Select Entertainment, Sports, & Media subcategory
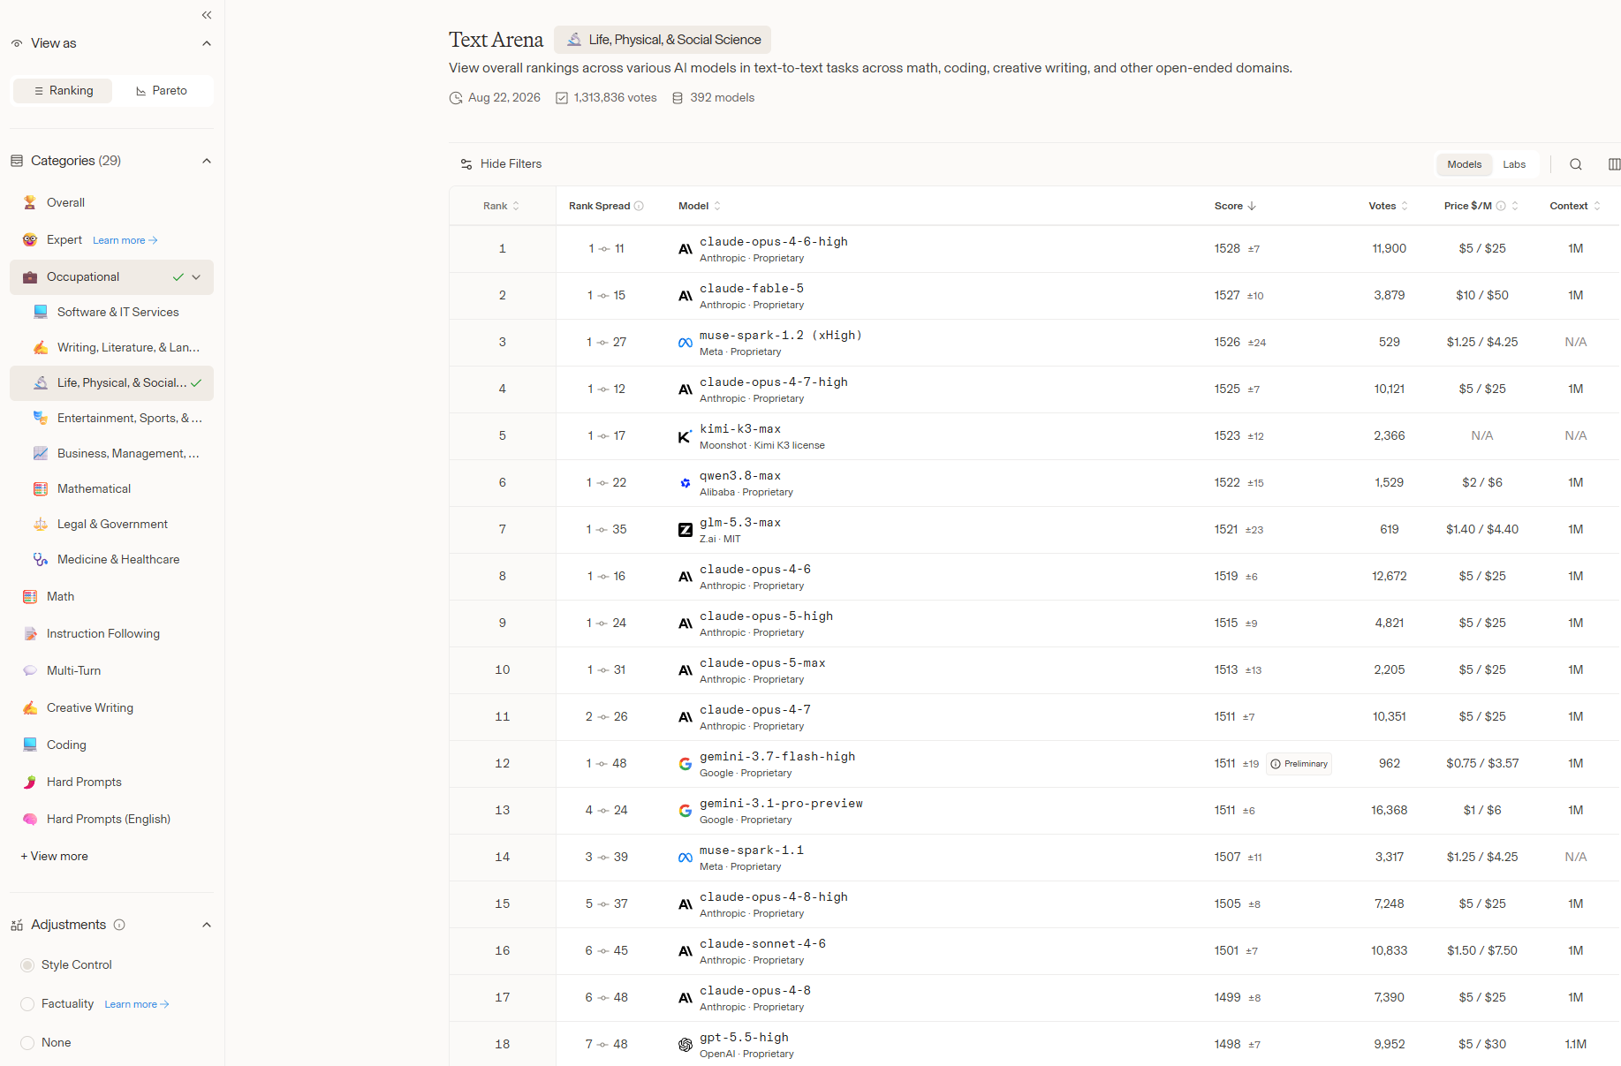 112,418
